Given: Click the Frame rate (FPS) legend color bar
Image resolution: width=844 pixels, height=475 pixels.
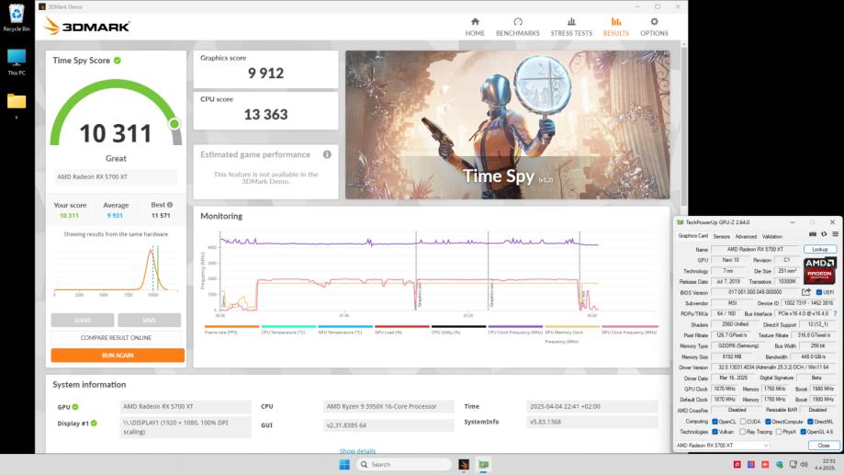Looking at the screenshot, I should point(232,326).
